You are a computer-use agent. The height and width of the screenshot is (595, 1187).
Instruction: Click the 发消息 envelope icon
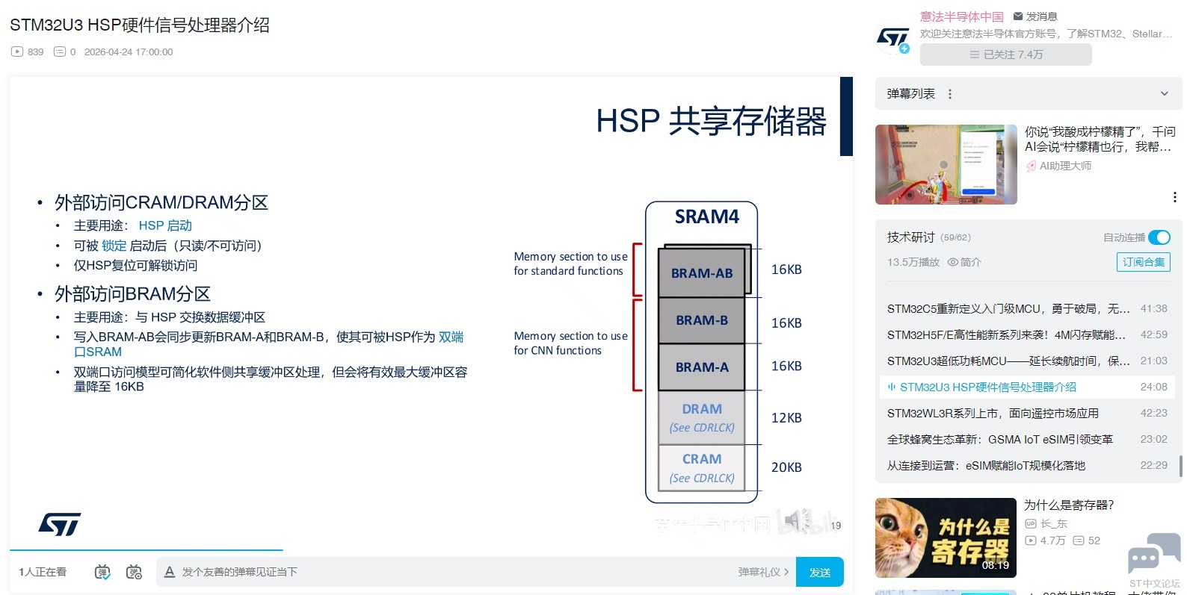pos(1018,16)
